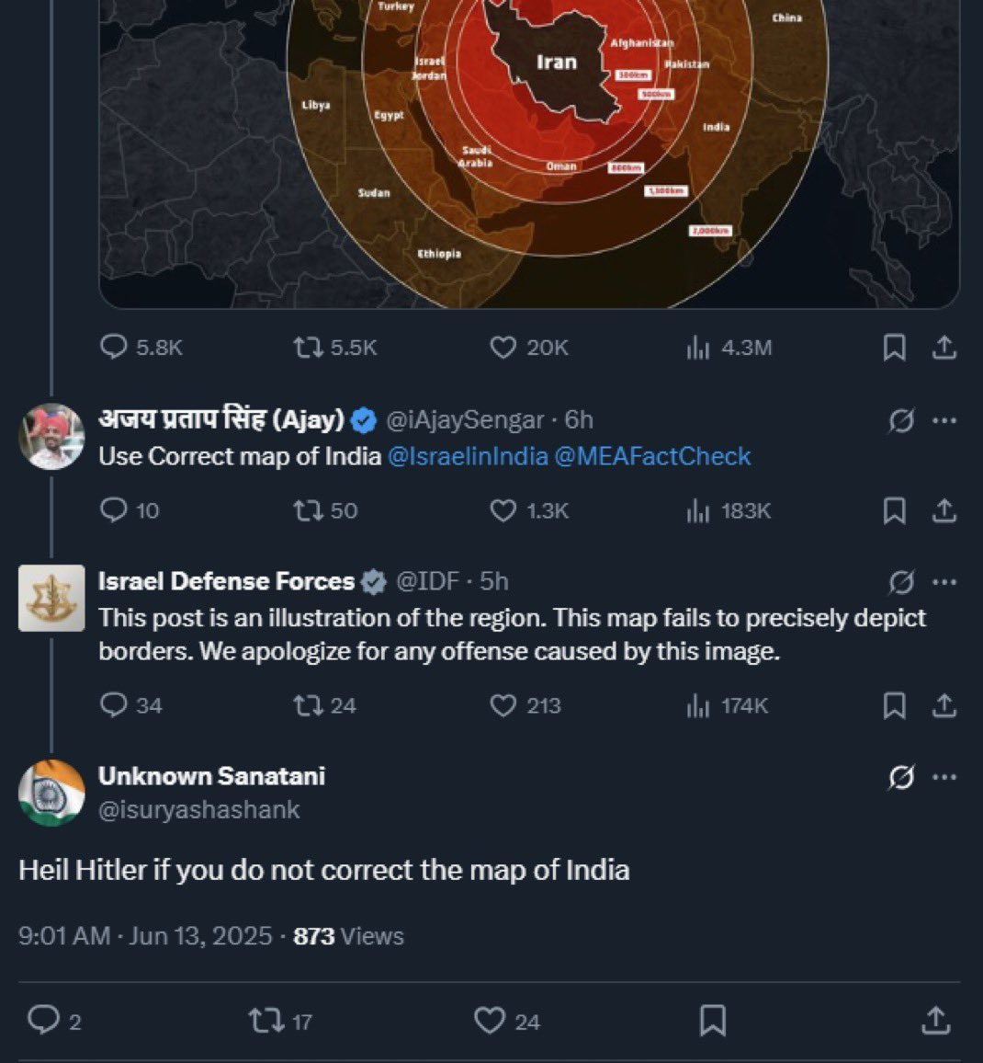Open Israel Defense Forces profile name
The image size is (983, 1063).
point(226,581)
